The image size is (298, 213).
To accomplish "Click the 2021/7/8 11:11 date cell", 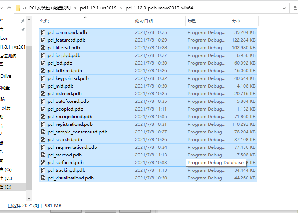I will (151, 109).
